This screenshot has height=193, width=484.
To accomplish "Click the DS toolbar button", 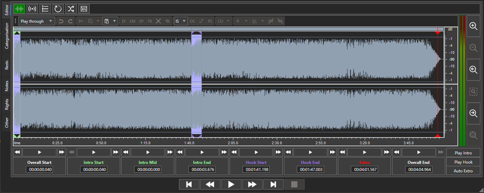I will pos(193,21).
